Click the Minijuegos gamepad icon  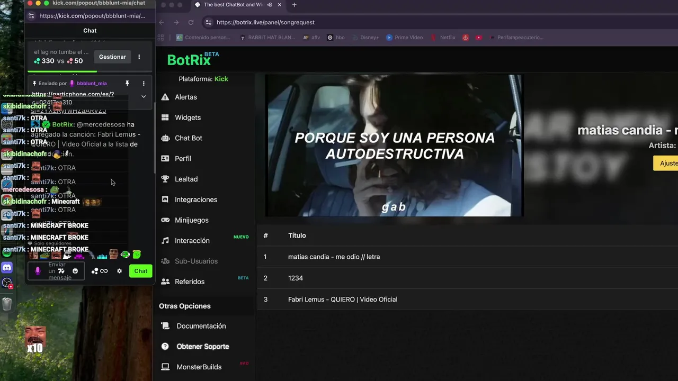click(165, 220)
